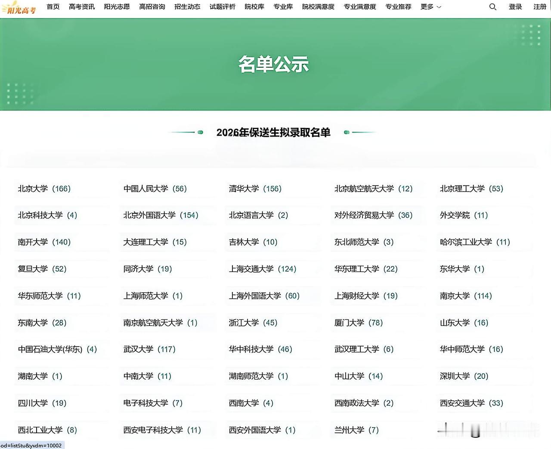This screenshot has height=449, width=551.
Task: Open 武汉理工大学 (6) list
Action: (x=364, y=349)
